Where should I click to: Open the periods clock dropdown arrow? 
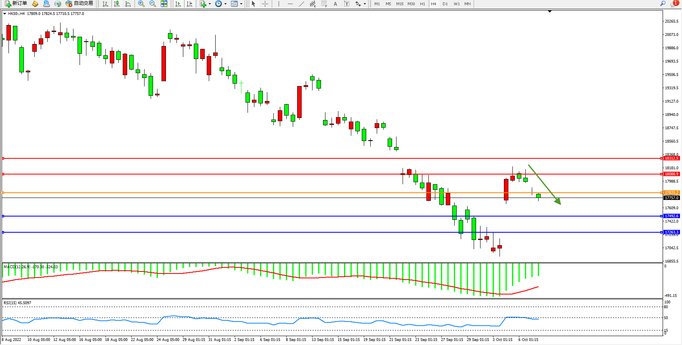225,4
